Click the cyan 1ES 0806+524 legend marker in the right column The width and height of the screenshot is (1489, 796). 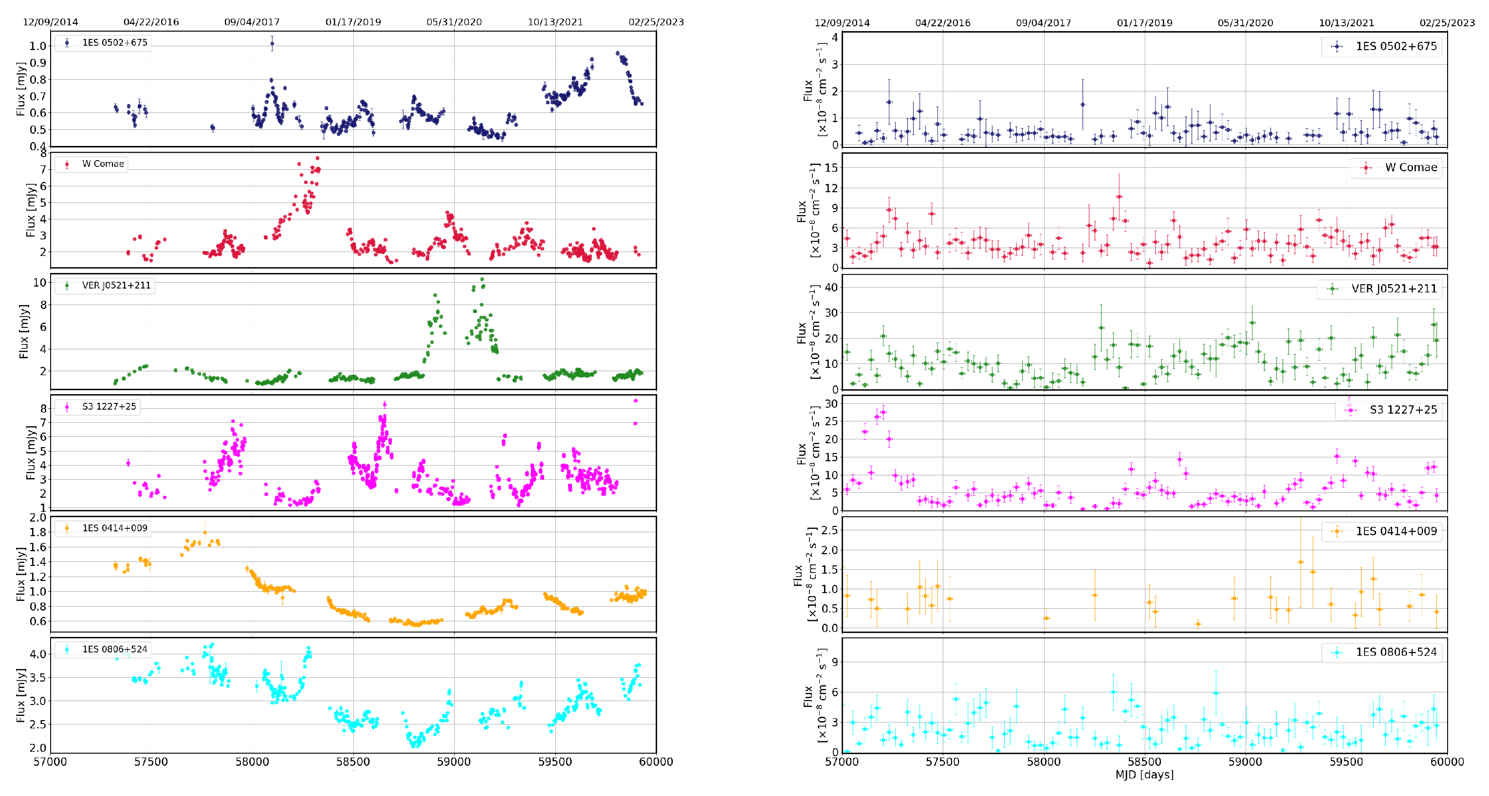[x=1337, y=653]
